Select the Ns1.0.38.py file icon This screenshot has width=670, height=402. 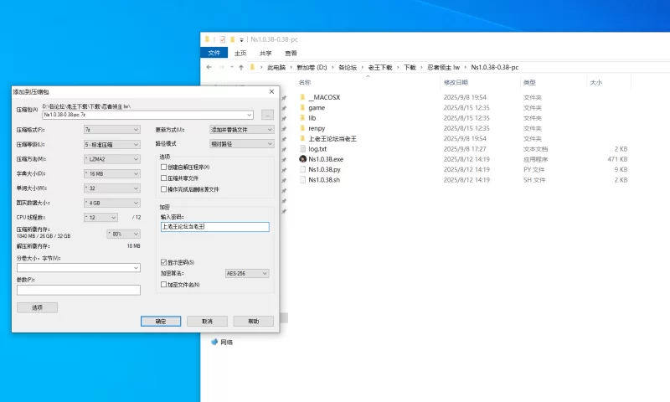point(302,169)
